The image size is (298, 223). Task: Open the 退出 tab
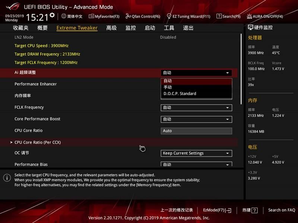(188, 28)
